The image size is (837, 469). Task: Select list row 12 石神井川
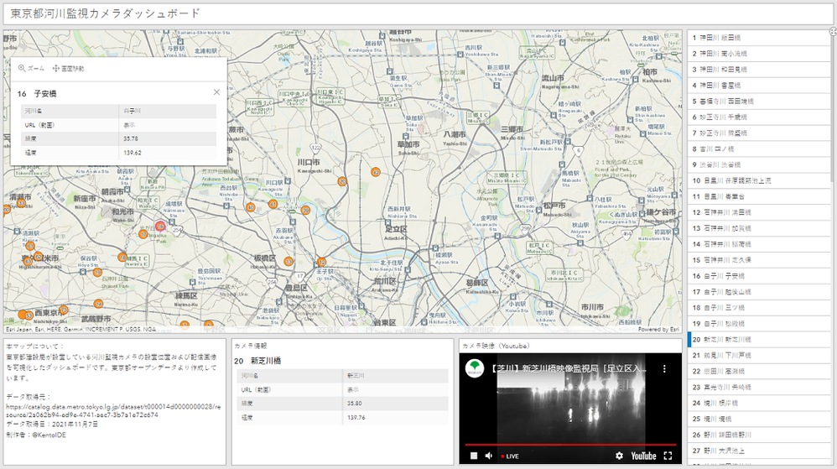tap(758, 212)
